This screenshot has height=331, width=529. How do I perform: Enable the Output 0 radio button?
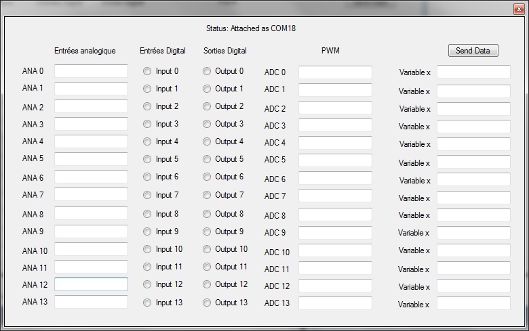click(x=207, y=71)
